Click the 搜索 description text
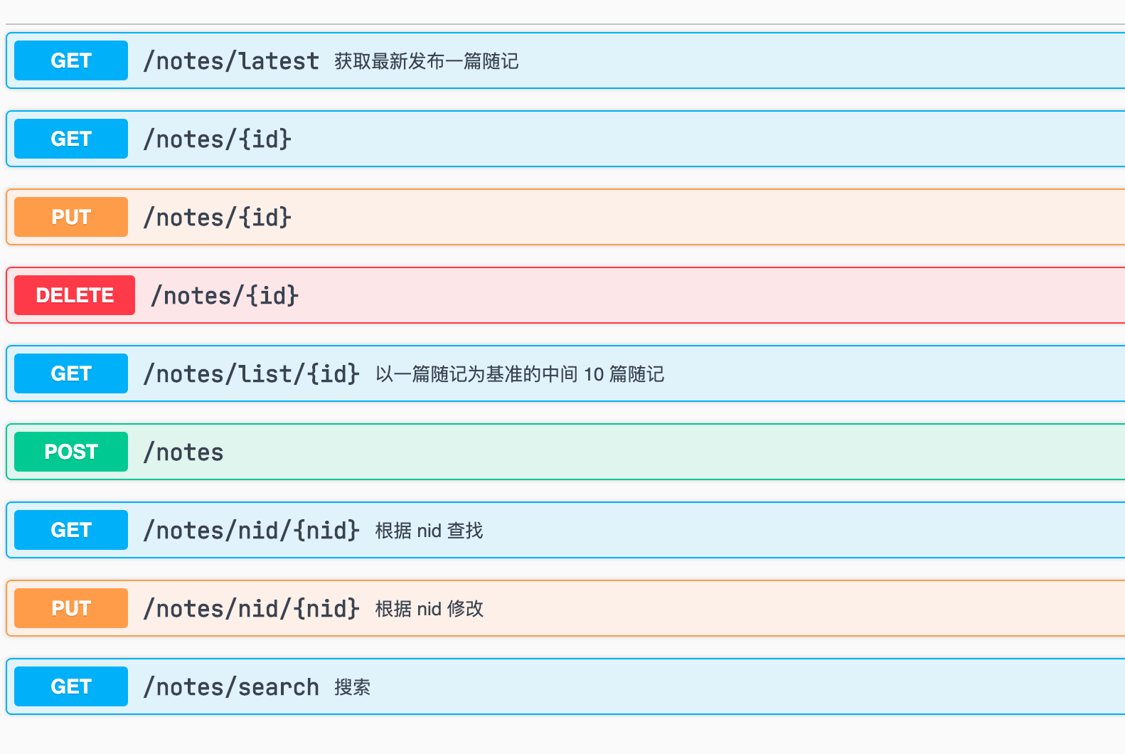Image resolution: width=1125 pixels, height=754 pixels. tap(353, 688)
